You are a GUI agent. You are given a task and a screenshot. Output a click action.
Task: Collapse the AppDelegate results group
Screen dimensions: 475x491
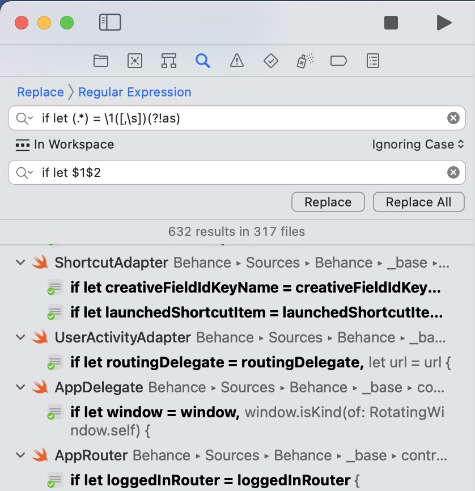click(x=20, y=387)
